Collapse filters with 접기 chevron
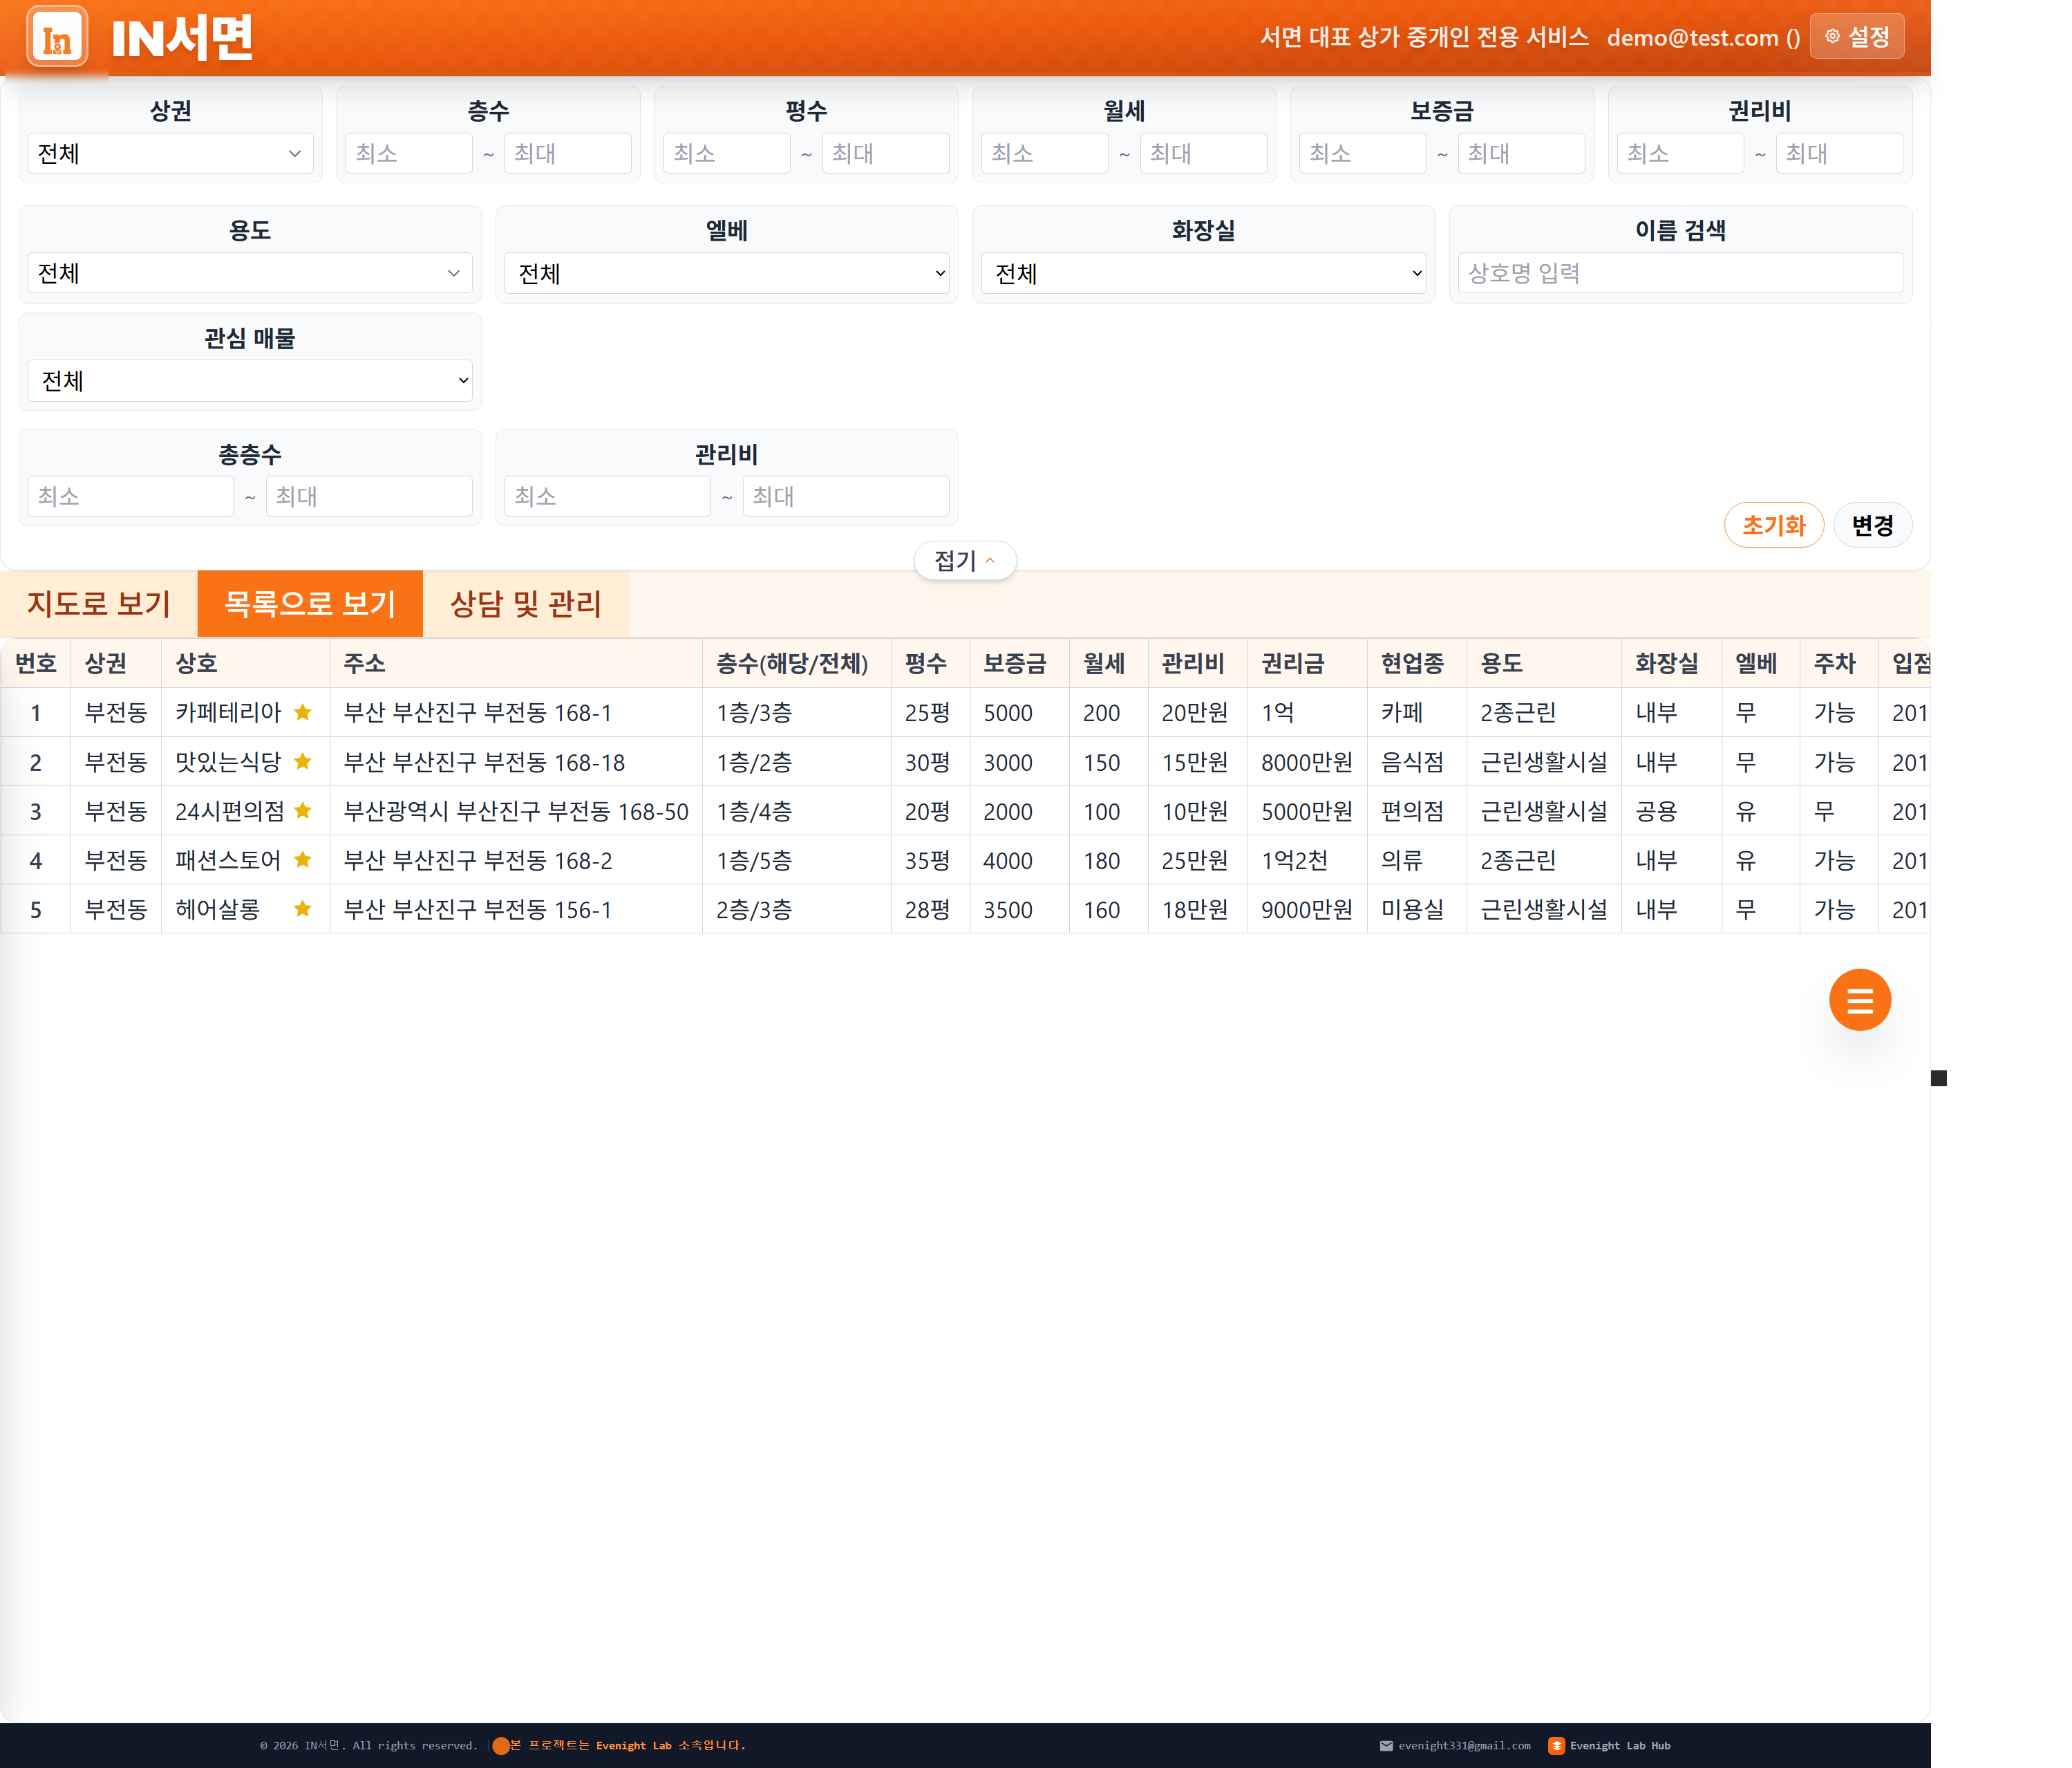The height and width of the screenshot is (1768, 2072). (x=965, y=560)
